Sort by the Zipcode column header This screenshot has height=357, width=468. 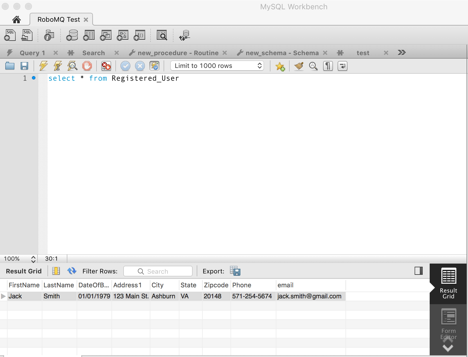216,285
